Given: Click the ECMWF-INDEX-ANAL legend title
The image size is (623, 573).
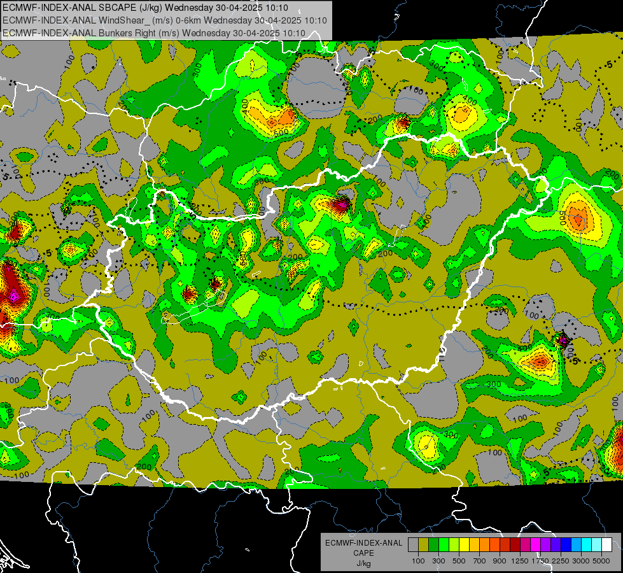Looking at the screenshot, I should click(x=363, y=543).
